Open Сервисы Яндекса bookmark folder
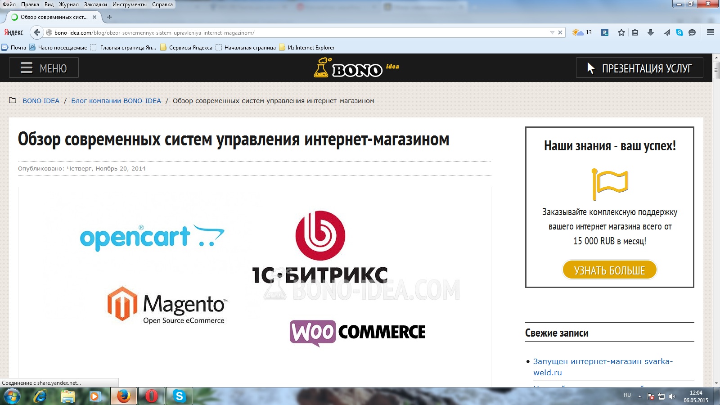 [x=186, y=47]
